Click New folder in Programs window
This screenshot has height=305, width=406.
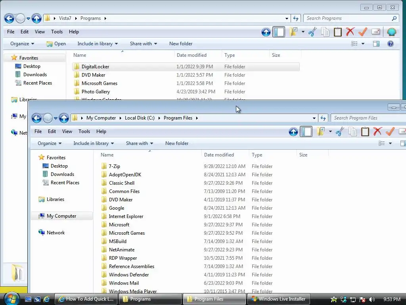(x=181, y=44)
